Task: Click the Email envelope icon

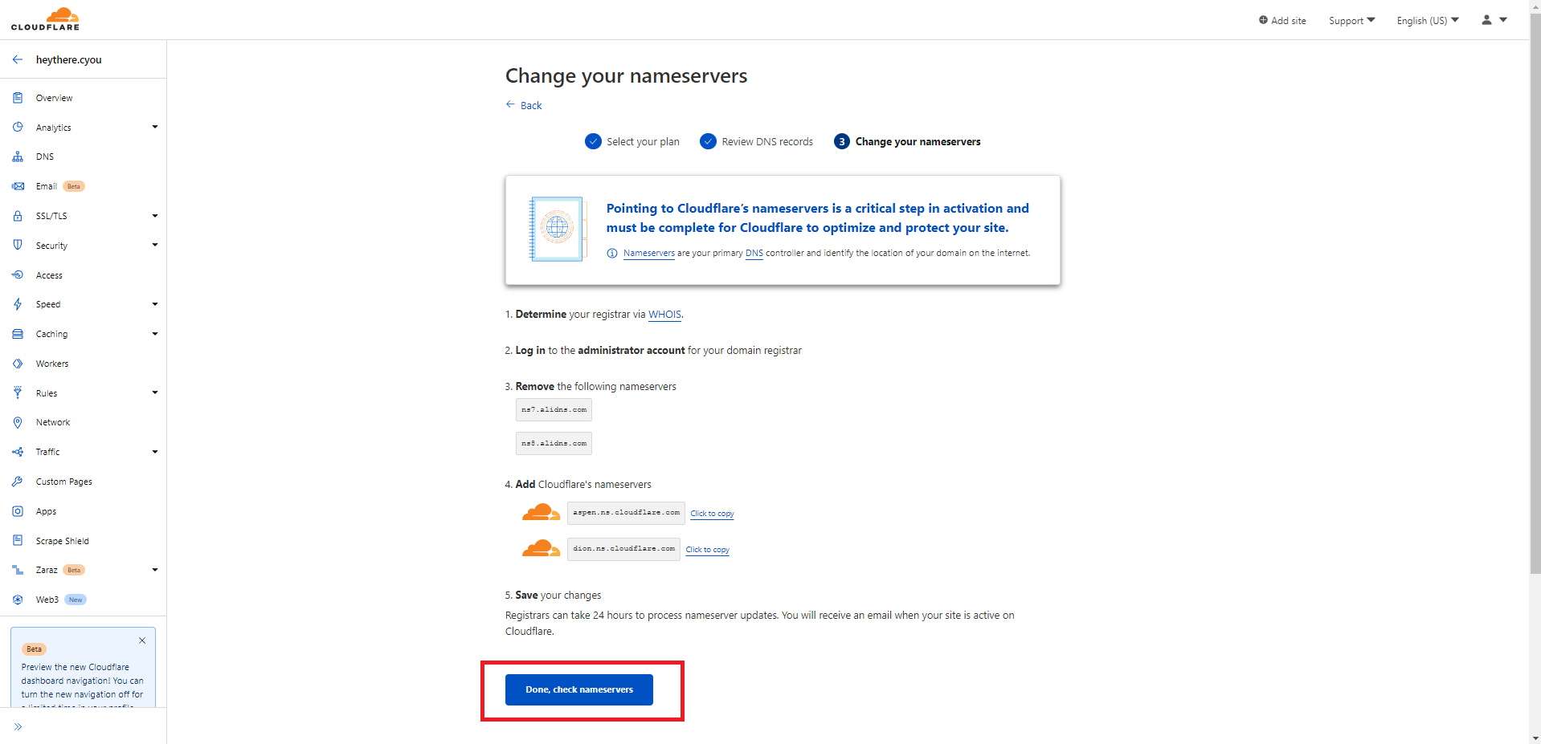Action: point(18,186)
